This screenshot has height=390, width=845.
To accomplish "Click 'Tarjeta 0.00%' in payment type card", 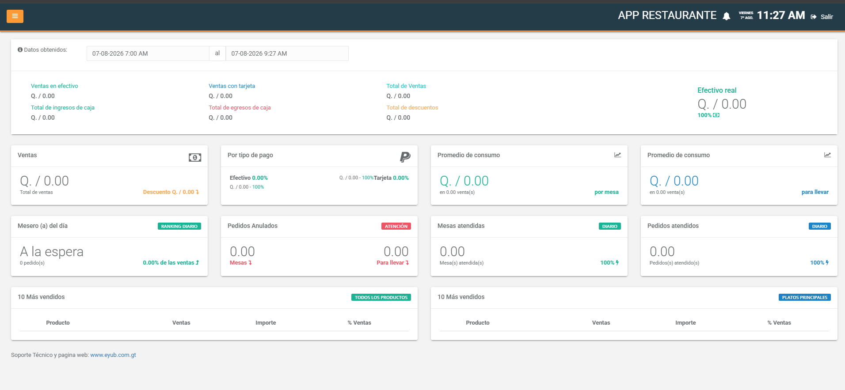I will (391, 178).
